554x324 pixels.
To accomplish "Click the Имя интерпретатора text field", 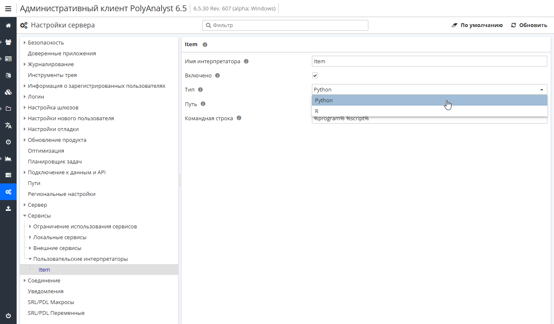I will coord(429,61).
